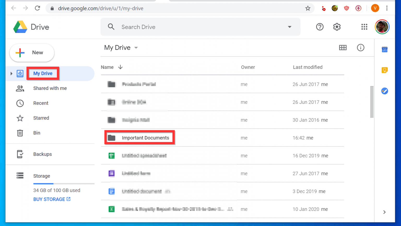Open My Drive breadcrumb dropdown
401x226 pixels.
coord(136,48)
